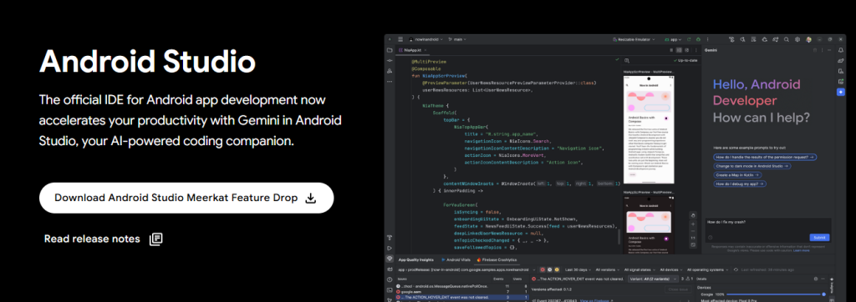856x302 pixels.
Task: Click the blue Submit button
Action: click(x=819, y=238)
